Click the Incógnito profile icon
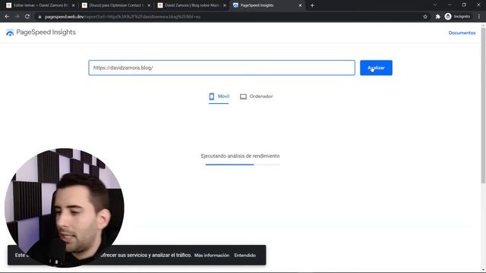 [x=457, y=17]
